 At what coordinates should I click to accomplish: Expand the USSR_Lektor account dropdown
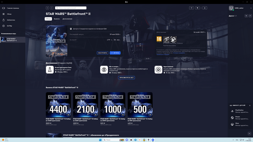pos(251,8)
